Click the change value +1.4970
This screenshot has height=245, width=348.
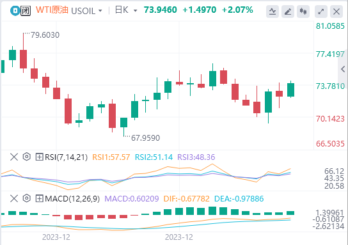(200, 10)
